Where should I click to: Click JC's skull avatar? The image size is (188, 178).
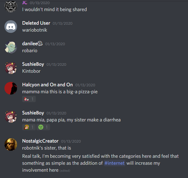coord(11,6)
